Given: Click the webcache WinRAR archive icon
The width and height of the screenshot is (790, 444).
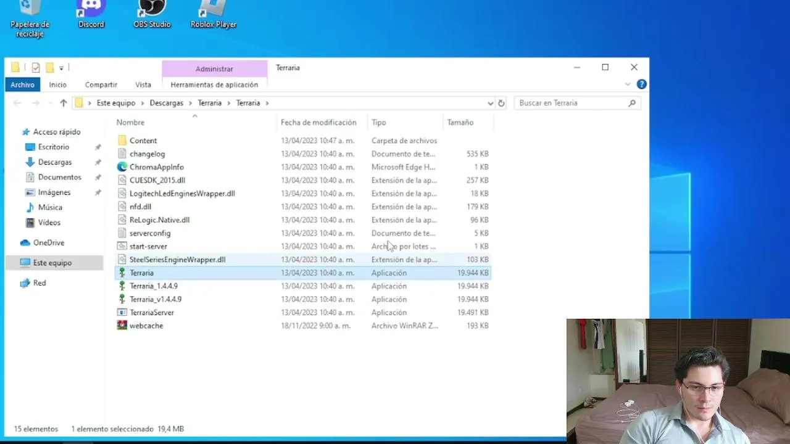Looking at the screenshot, I should tap(122, 326).
